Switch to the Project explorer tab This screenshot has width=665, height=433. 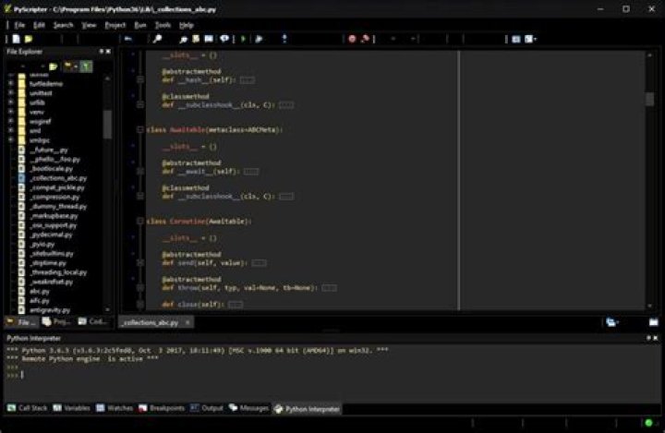click(56, 322)
